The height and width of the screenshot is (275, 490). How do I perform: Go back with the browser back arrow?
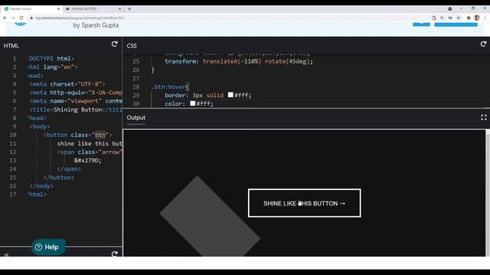click(x=5, y=18)
